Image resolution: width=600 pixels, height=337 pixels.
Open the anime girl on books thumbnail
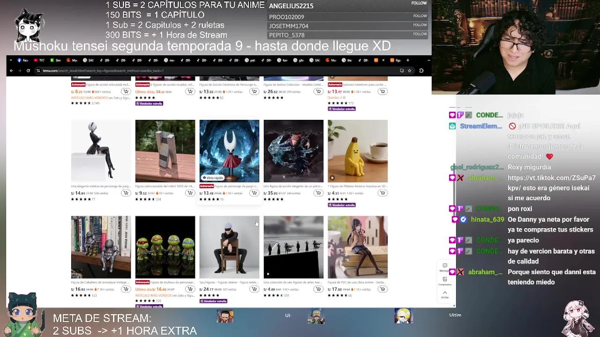358,247
